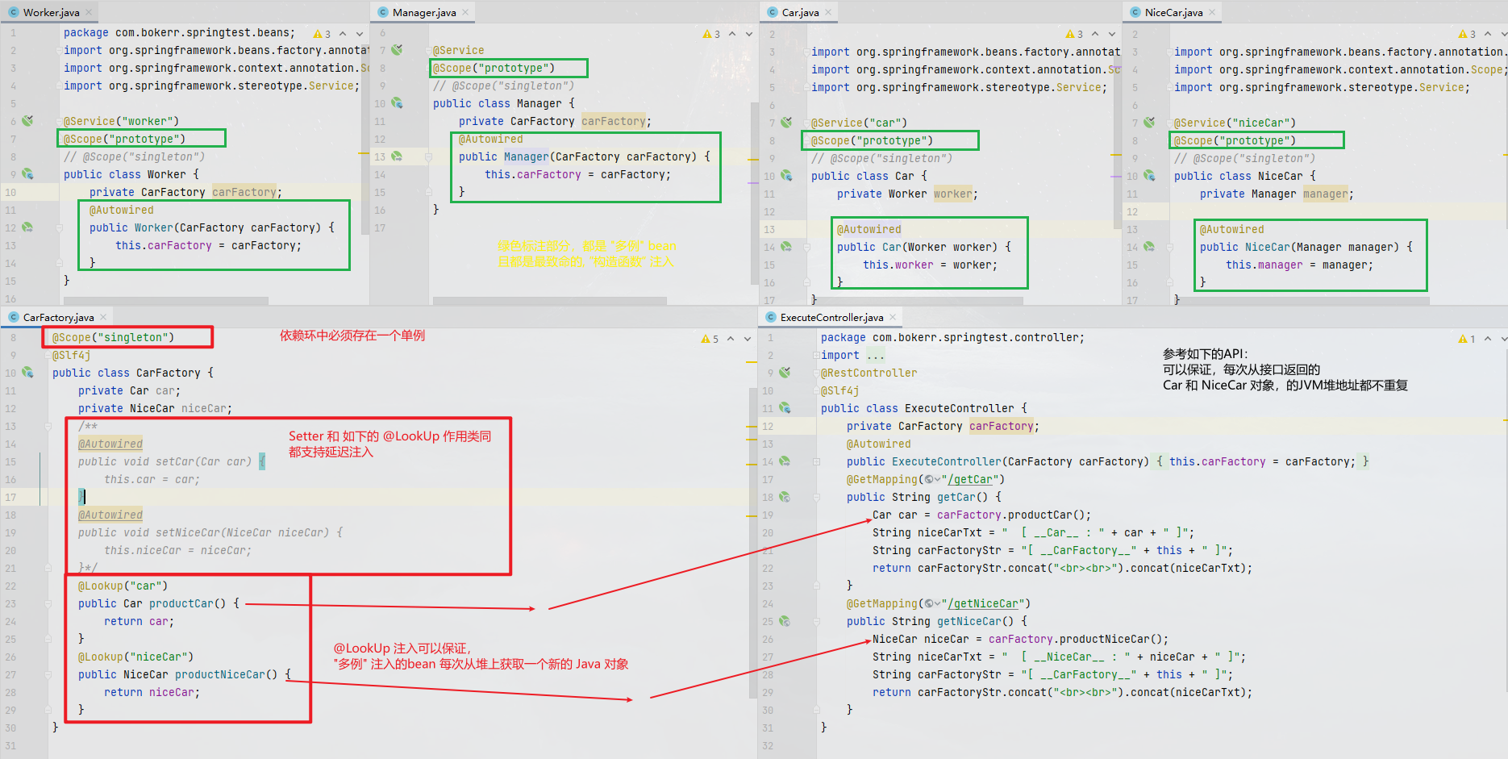
Task: Expand folded imports in ExecuteController.java
Action: tap(816, 356)
